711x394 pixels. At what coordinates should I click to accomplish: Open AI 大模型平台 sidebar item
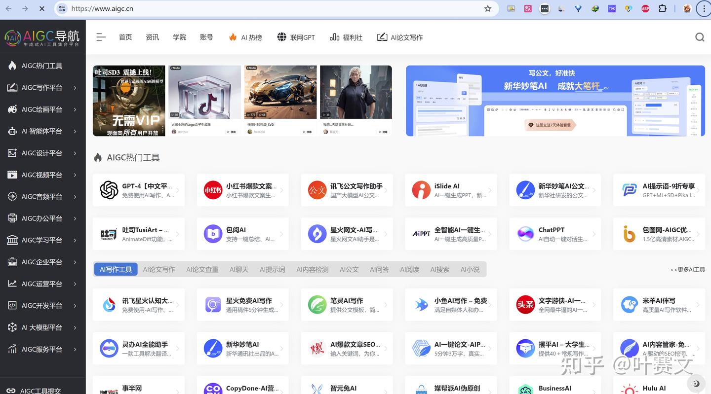(x=42, y=327)
